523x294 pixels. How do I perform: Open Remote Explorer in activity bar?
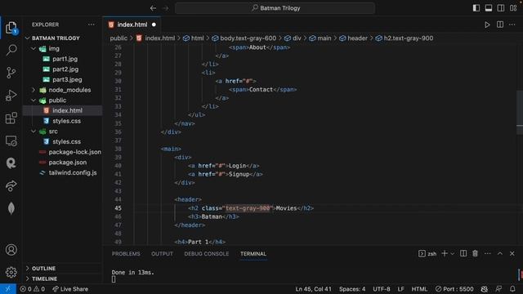(11, 141)
